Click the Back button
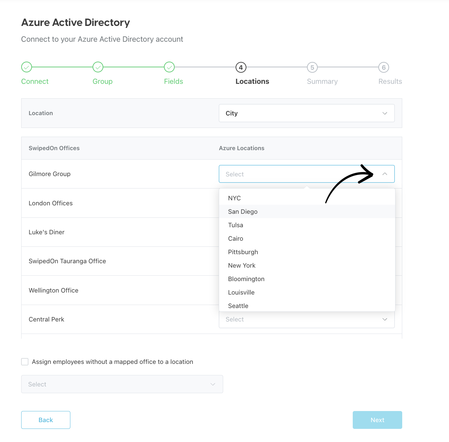The width and height of the screenshot is (449, 442). click(x=45, y=420)
